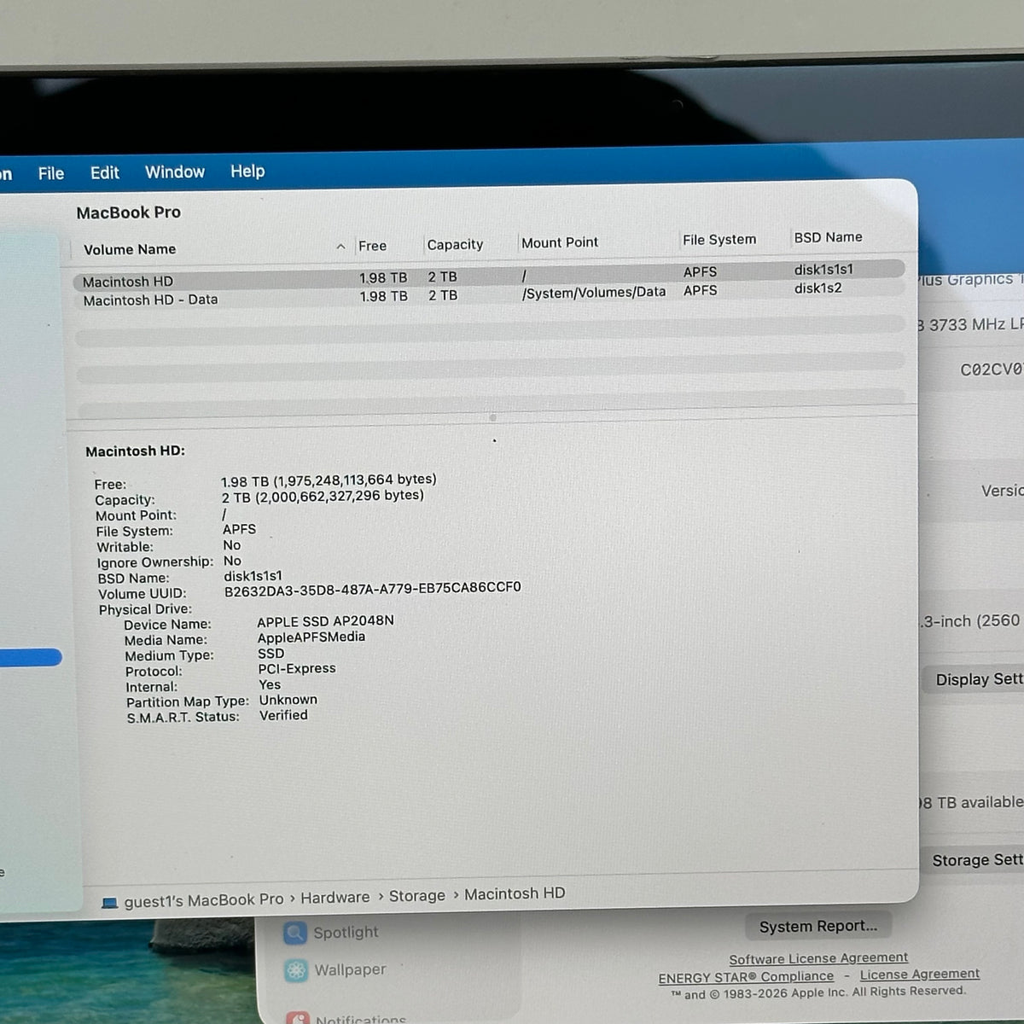Click the sort arrow next to Volume Name
The width and height of the screenshot is (1024, 1024).
pos(340,247)
